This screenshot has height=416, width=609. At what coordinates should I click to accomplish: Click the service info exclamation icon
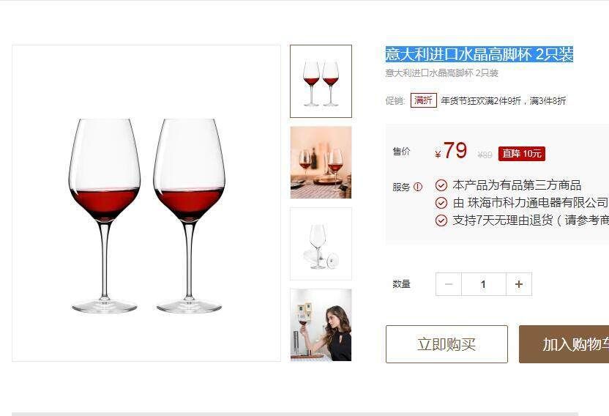pyautogui.click(x=417, y=187)
